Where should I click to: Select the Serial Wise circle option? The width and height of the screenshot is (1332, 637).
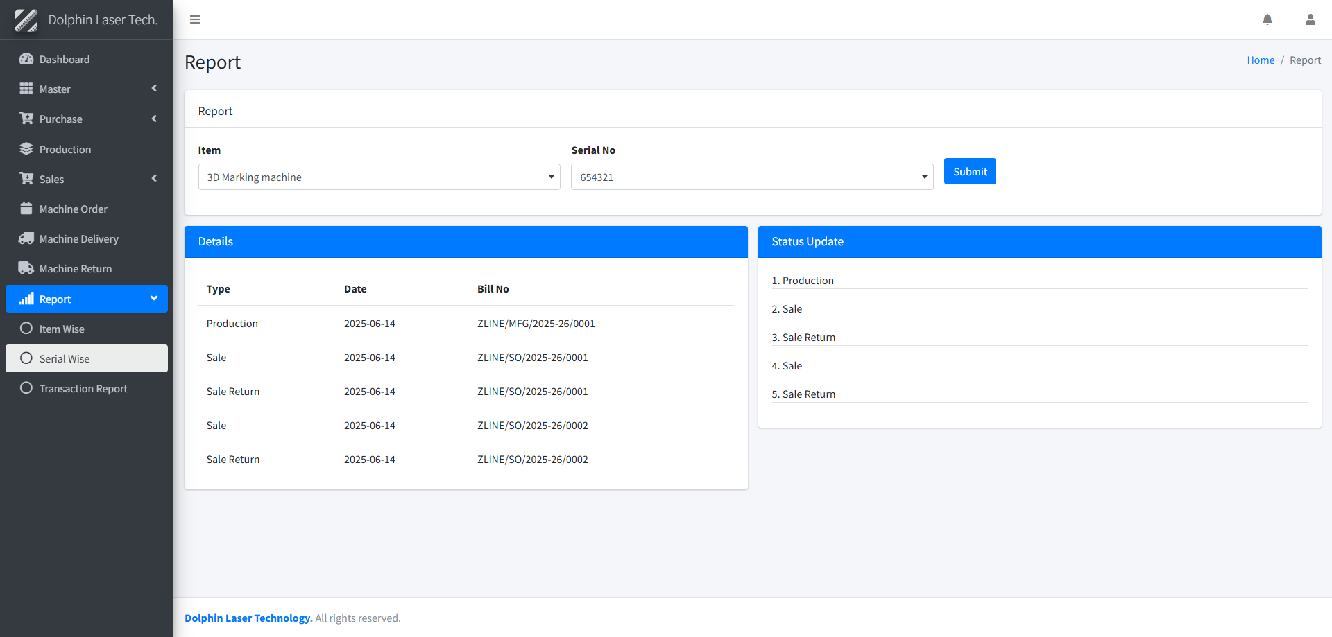tap(26, 358)
